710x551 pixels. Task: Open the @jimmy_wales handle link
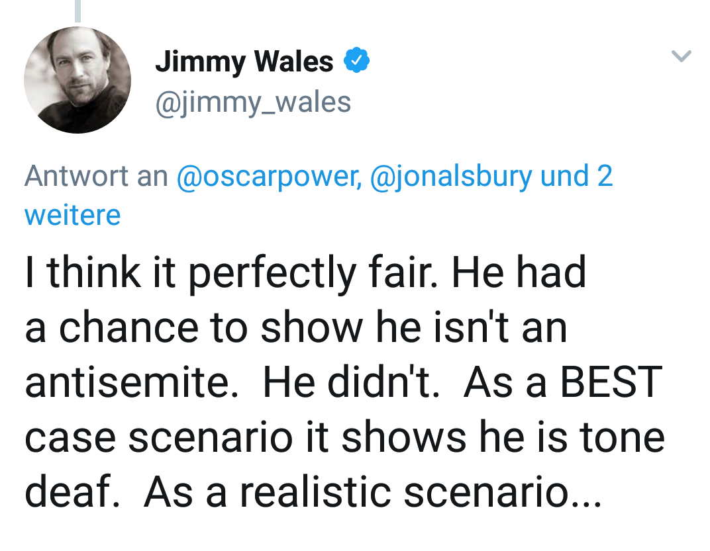pos(253,102)
